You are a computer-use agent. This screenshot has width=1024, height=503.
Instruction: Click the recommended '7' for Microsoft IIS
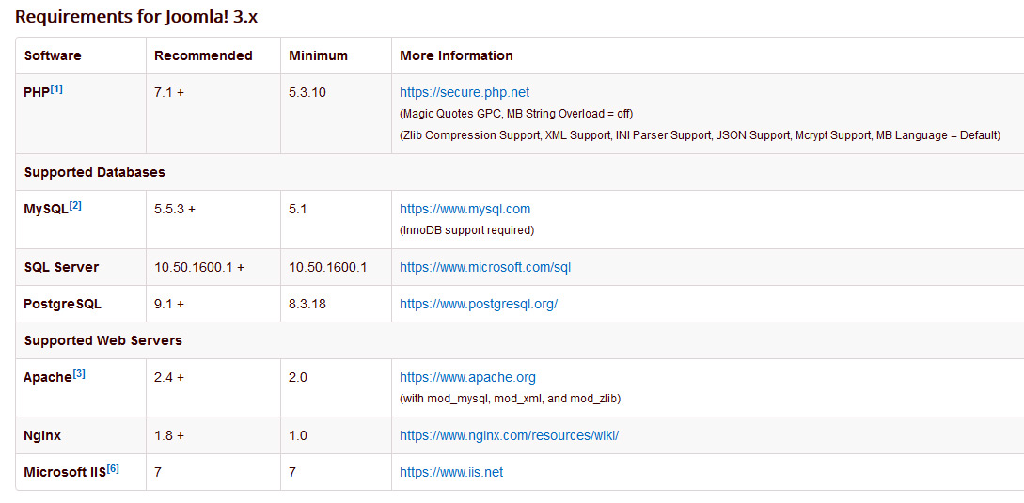(158, 472)
